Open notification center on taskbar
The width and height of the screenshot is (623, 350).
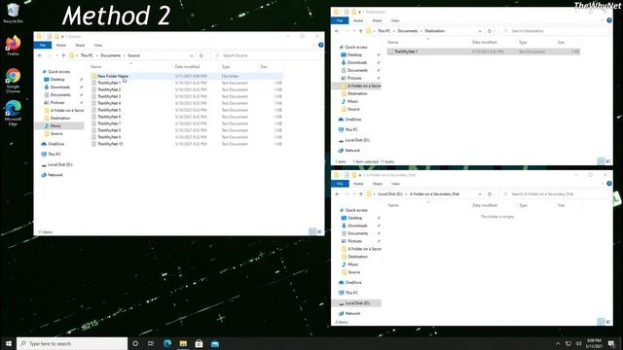tap(611, 343)
